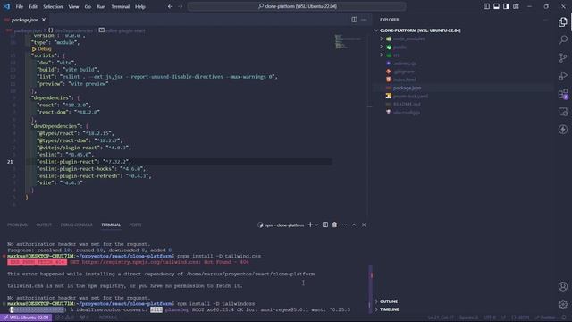This screenshot has width=572, height=322.
Task: Click the Ln, Col cursor position status
Action: 441,318
